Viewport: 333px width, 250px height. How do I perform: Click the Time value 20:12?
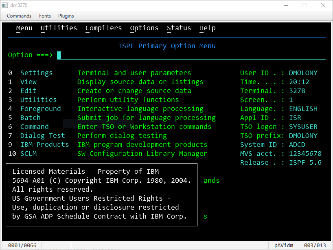click(x=299, y=82)
